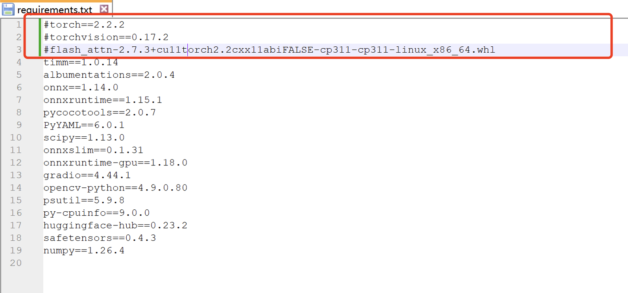Place cursor on onnxruntime-gpu==1.18.0 line
Image resolution: width=628 pixels, height=293 pixels.
click(115, 163)
